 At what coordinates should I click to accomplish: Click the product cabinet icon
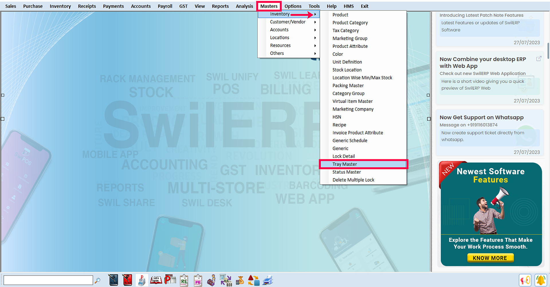pyautogui.click(x=142, y=280)
